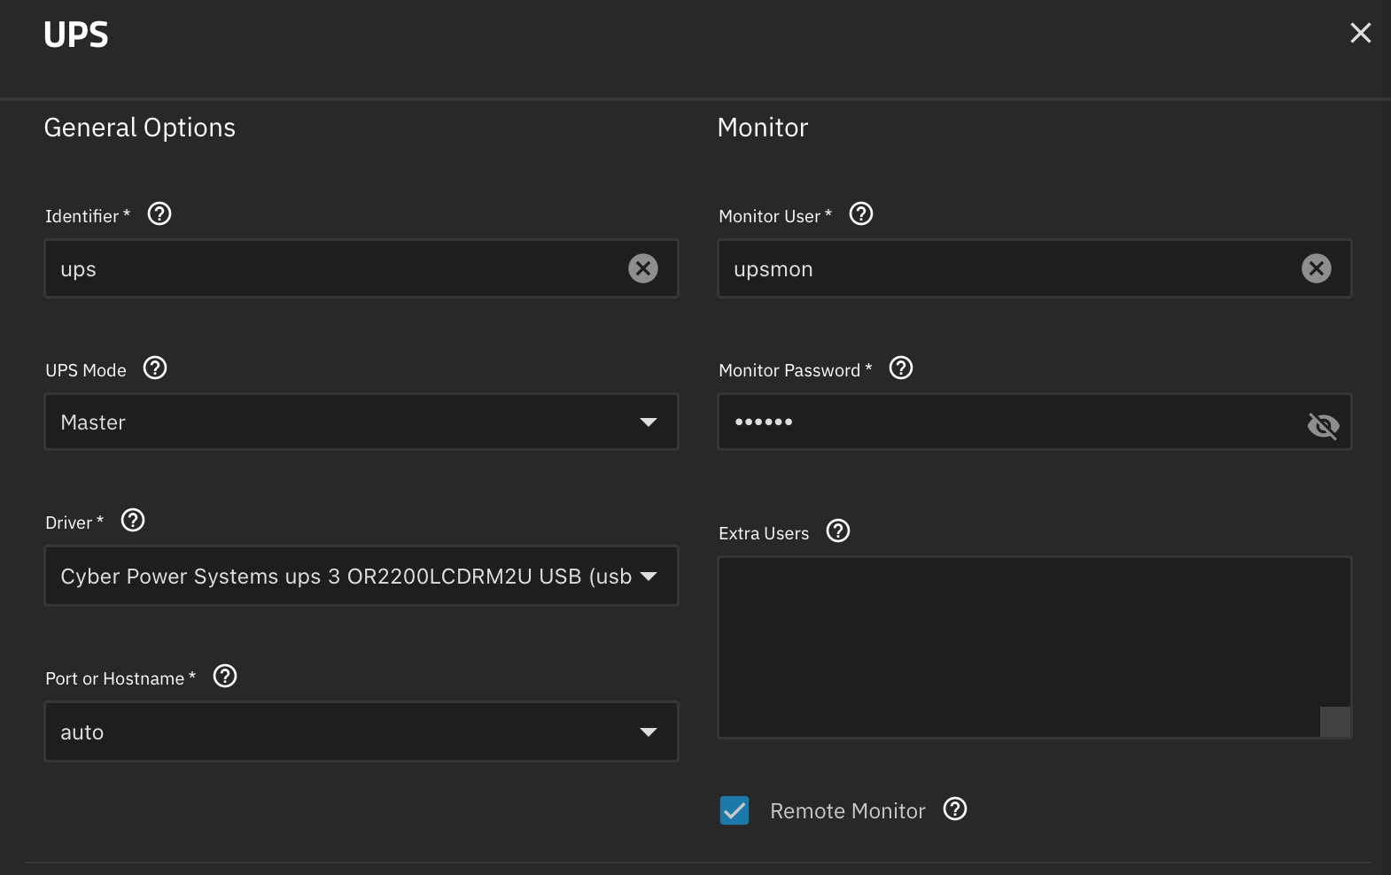Clear the Identifier field value
The image size is (1391, 875).
[643, 268]
